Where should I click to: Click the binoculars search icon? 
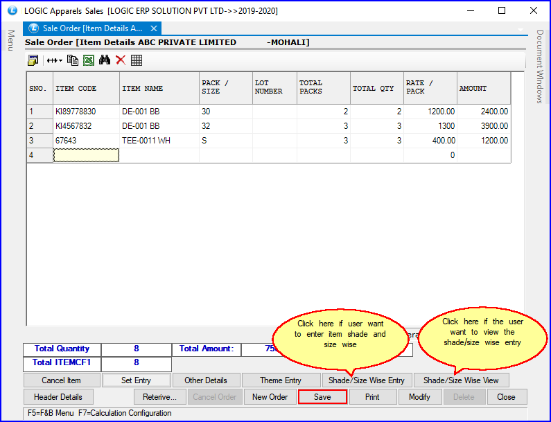pos(105,60)
